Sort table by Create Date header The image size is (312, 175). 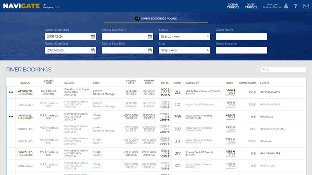click(131, 82)
